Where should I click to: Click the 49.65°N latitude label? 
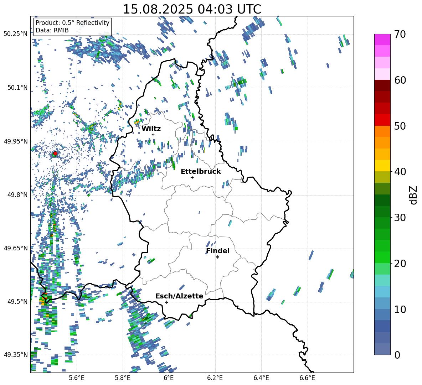tap(16, 248)
